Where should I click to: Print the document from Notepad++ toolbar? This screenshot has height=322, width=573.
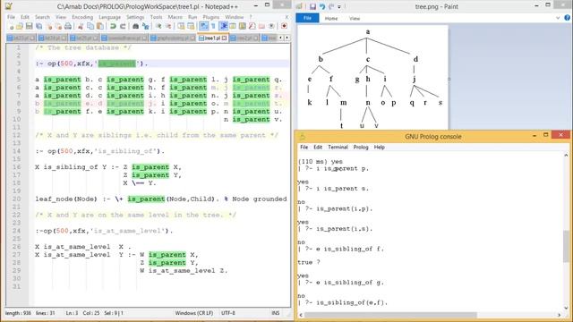click(x=68, y=26)
